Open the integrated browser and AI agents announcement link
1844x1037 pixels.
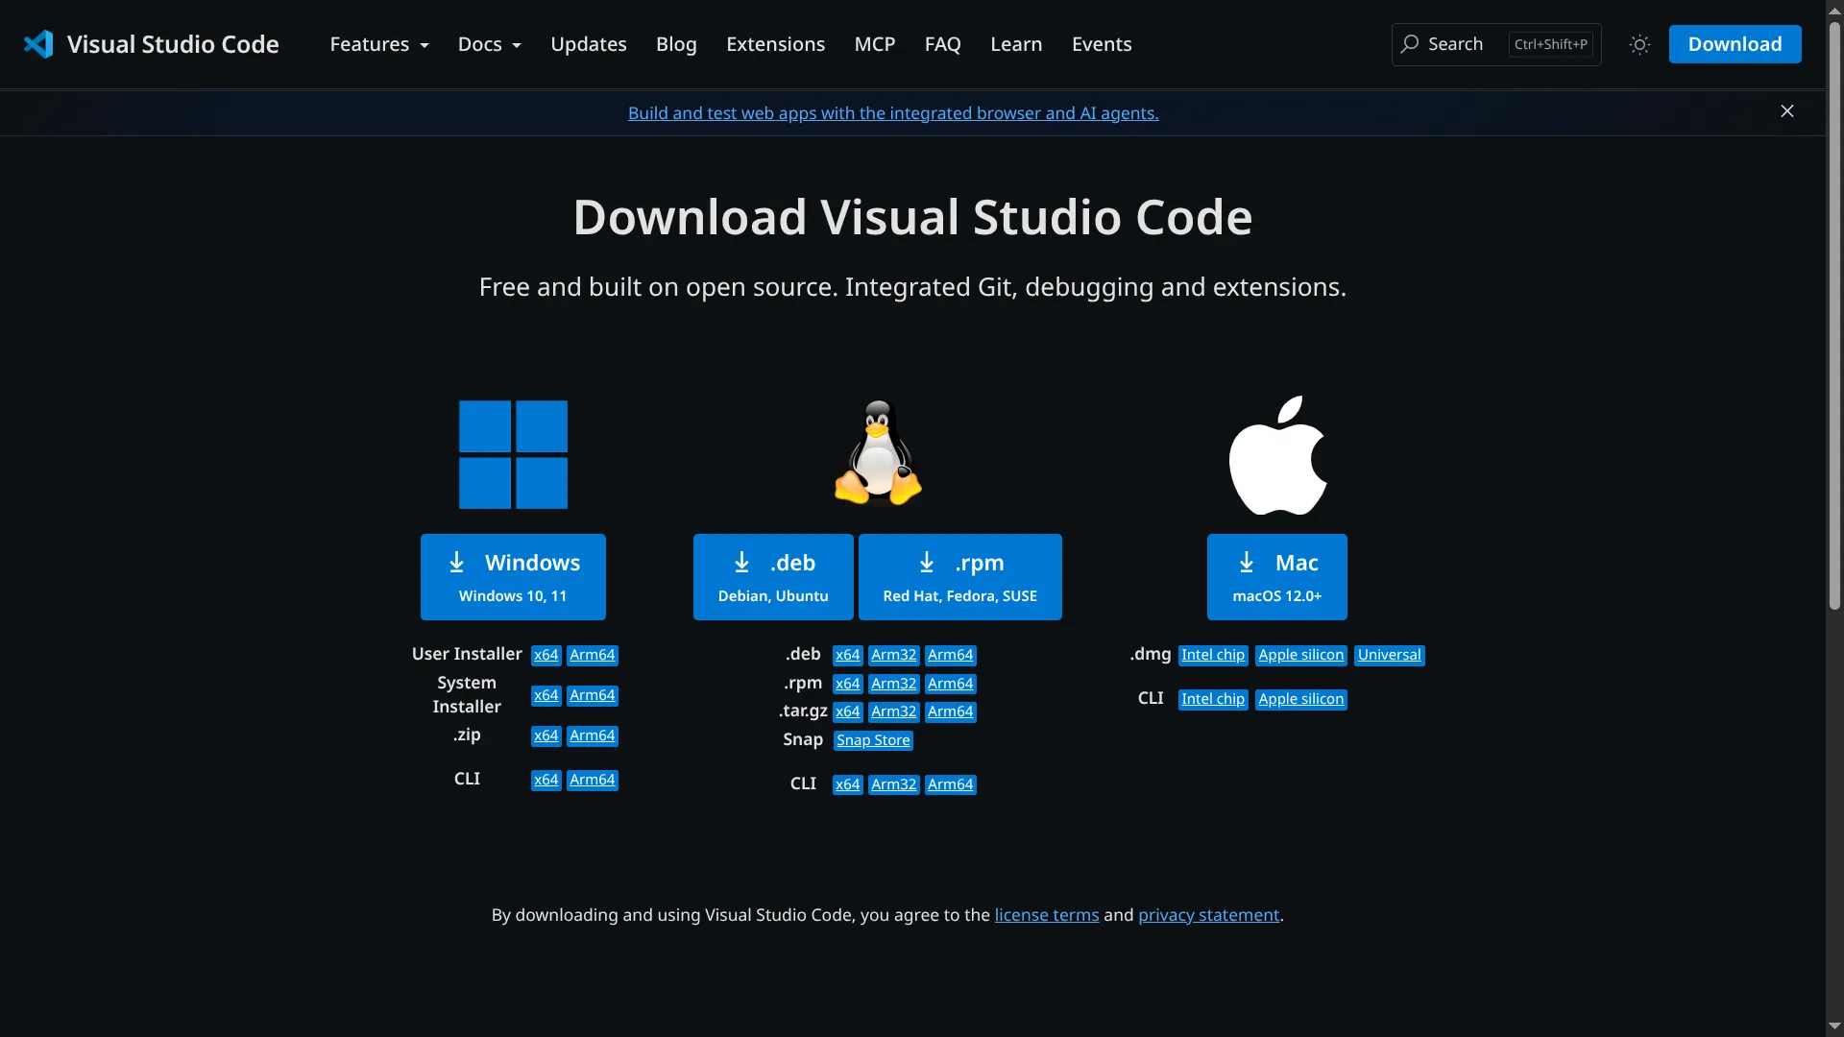tap(893, 113)
